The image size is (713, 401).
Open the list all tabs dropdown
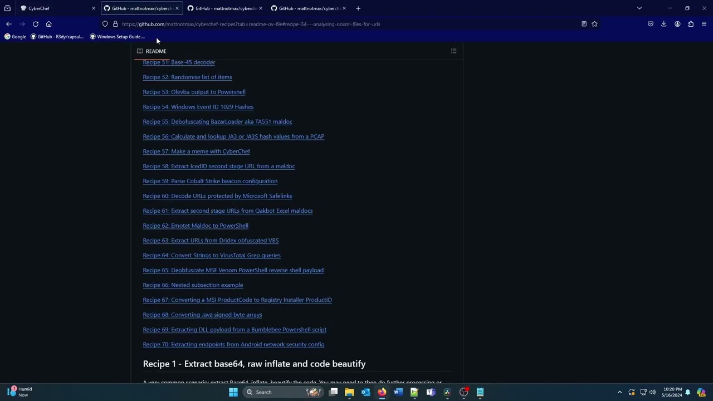(639, 8)
